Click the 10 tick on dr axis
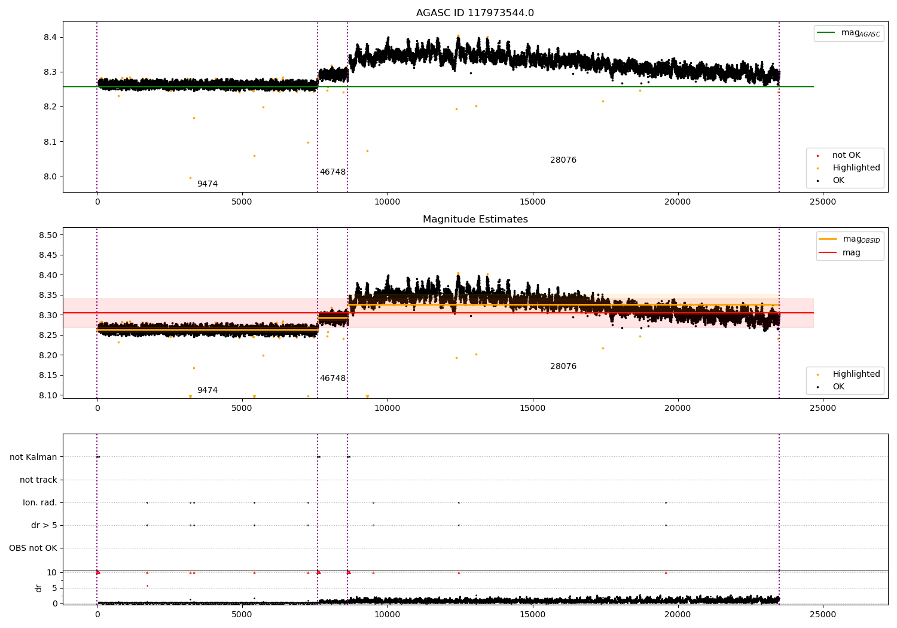Image resolution: width=897 pixels, height=628 pixels. click(52, 573)
